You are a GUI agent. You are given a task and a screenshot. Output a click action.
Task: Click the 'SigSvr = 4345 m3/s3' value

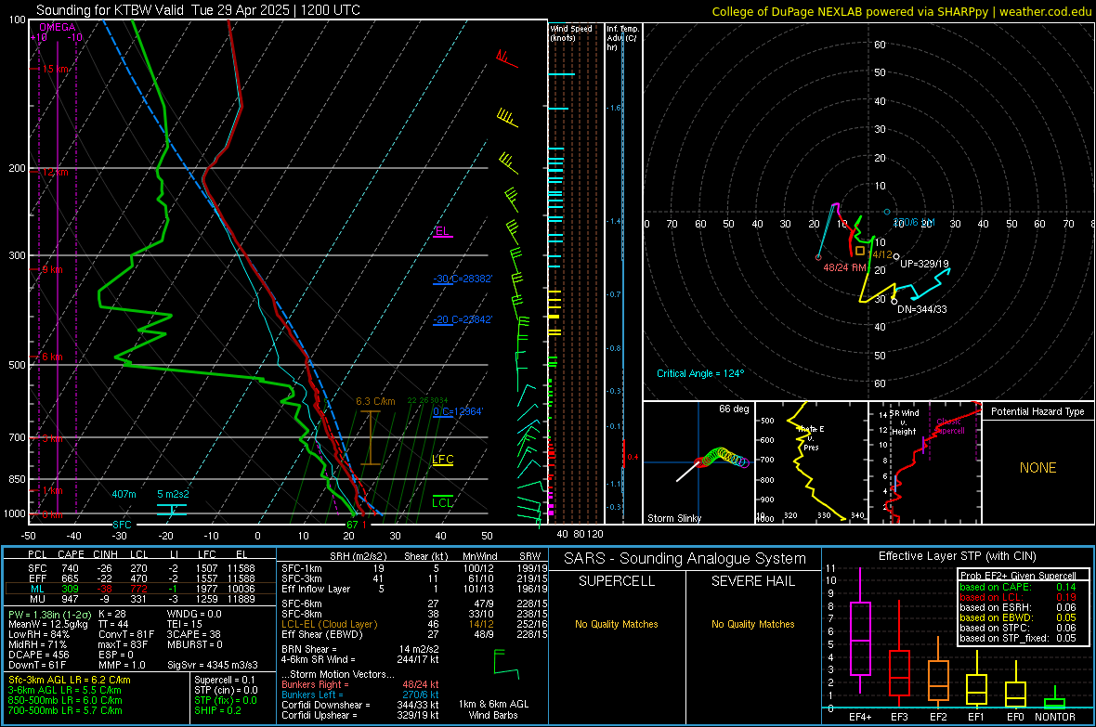point(213,665)
